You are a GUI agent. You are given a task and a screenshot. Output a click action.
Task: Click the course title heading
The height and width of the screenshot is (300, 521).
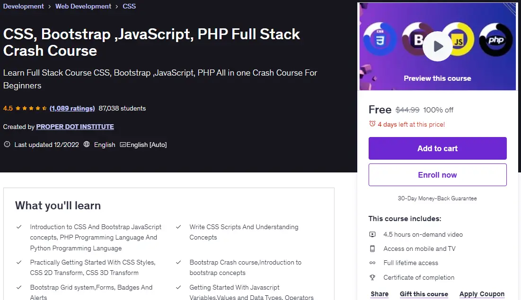(151, 42)
